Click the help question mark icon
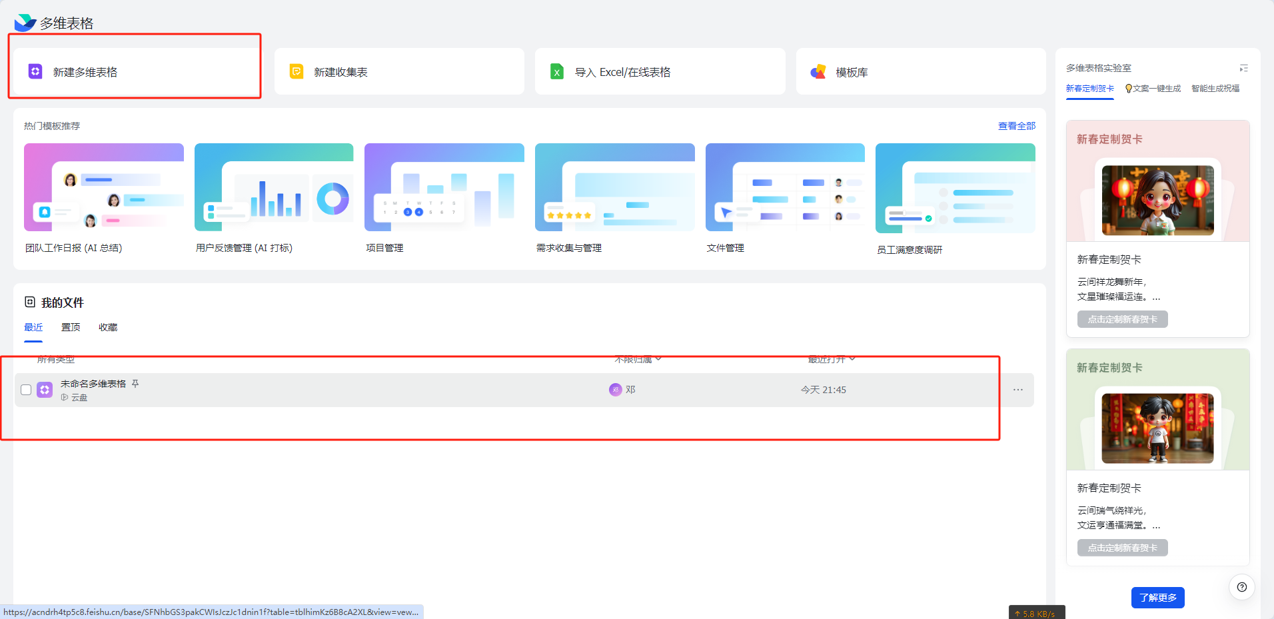 [x=1241, y=587]
